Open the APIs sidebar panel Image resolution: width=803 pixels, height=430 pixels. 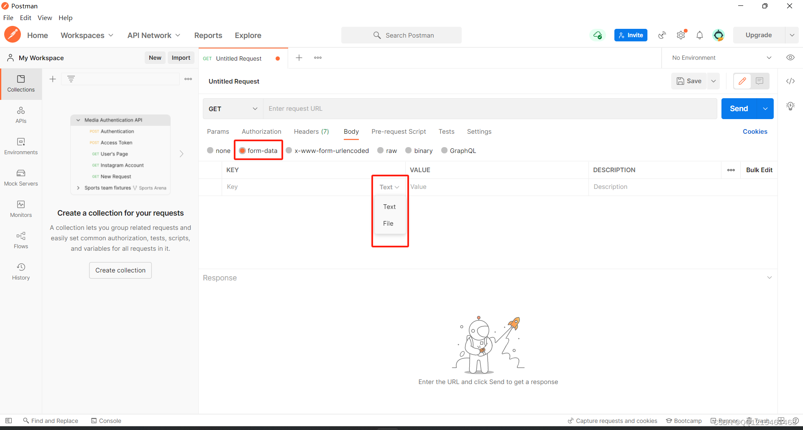[x=21, y=115]
